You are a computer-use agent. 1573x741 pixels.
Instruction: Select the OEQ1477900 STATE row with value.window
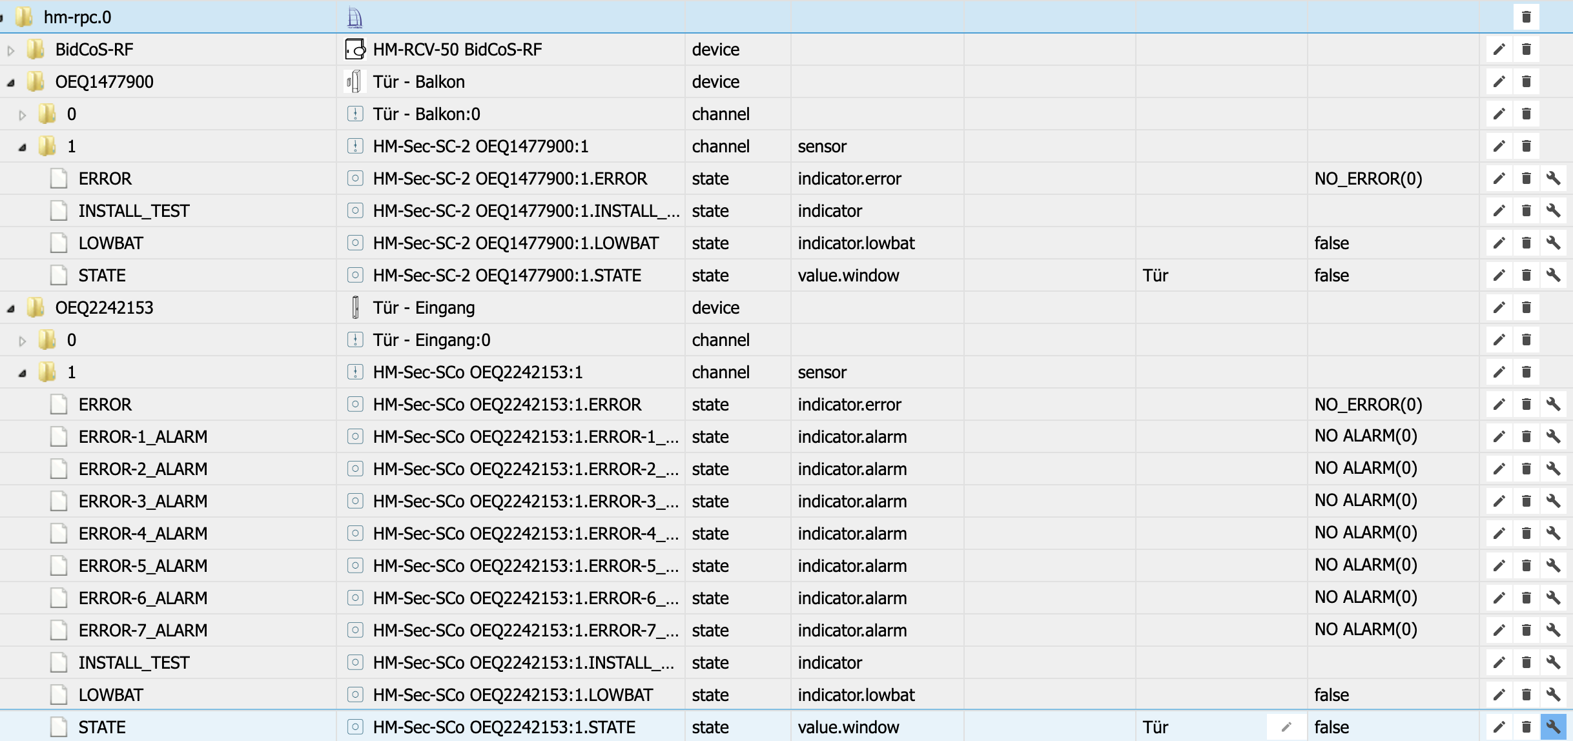click(102, 275)
